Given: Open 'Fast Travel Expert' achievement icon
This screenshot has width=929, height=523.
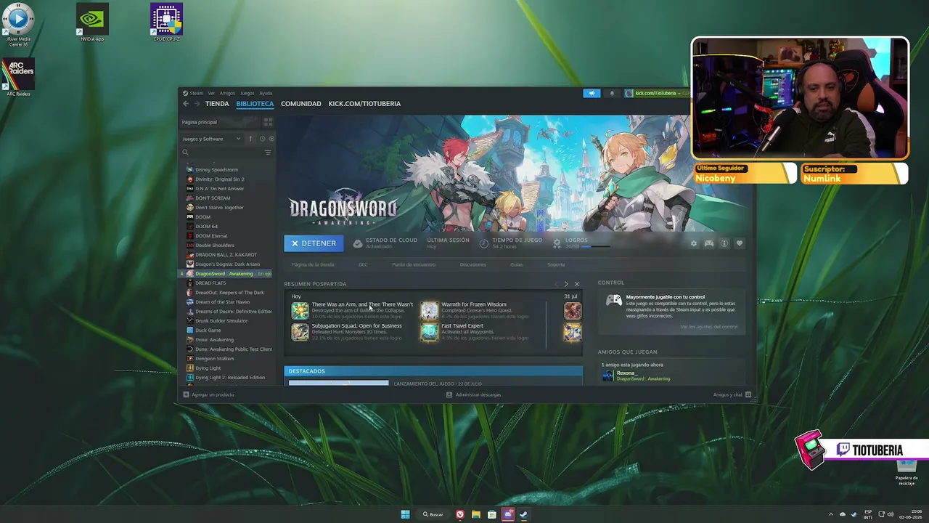Looking at the screenshot, I should (x=430, y=332).
